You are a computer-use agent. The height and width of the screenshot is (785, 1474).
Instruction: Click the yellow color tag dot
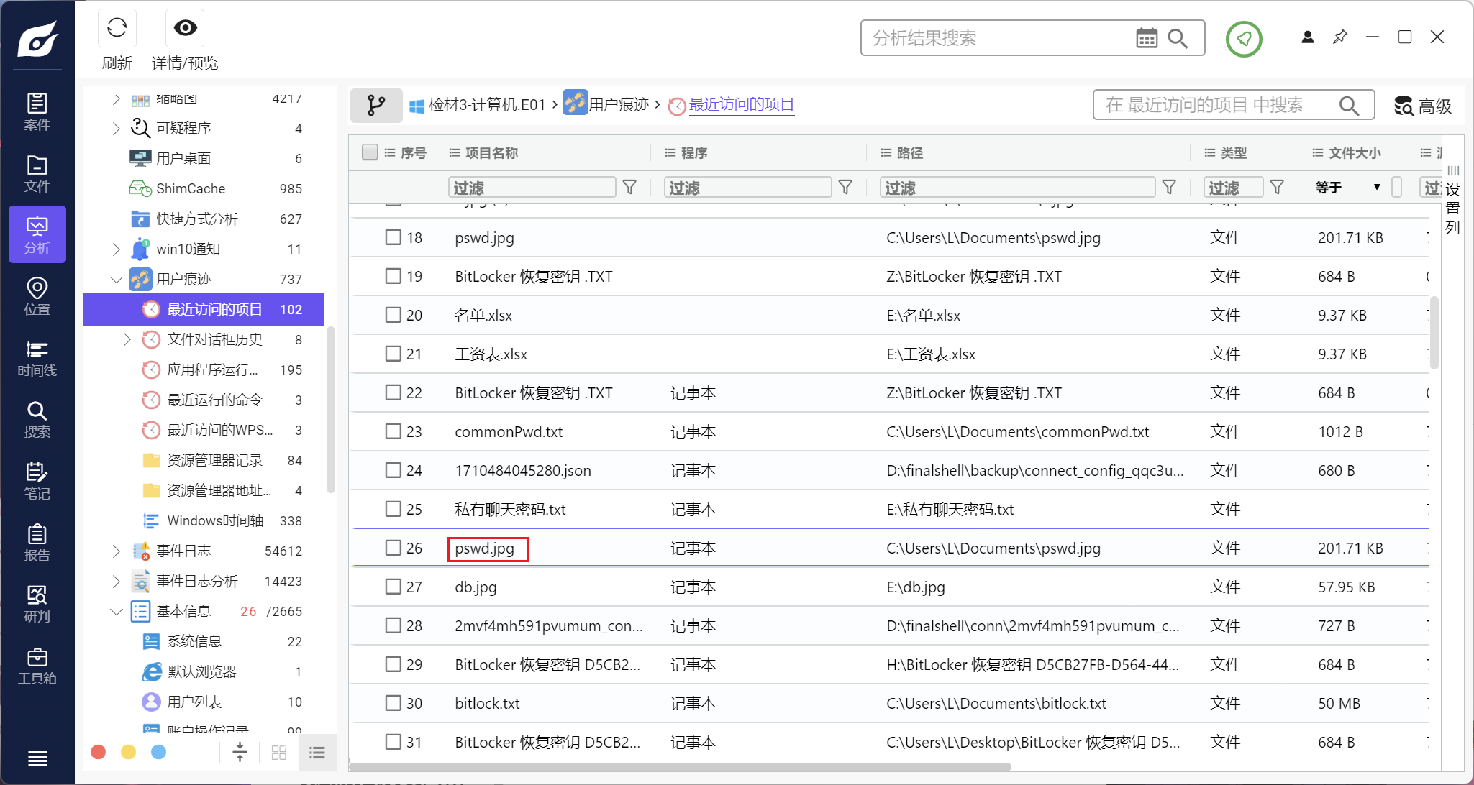129,752
